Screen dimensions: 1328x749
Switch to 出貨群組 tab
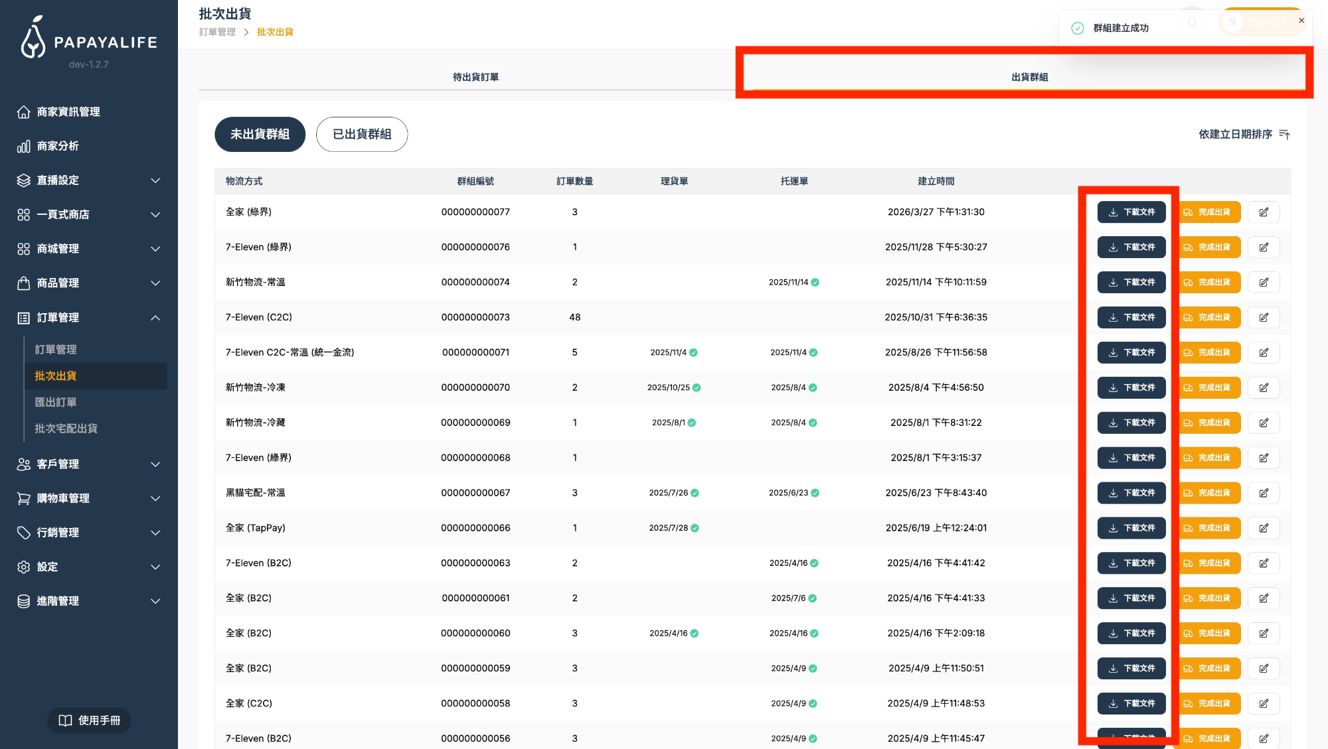1029,77
